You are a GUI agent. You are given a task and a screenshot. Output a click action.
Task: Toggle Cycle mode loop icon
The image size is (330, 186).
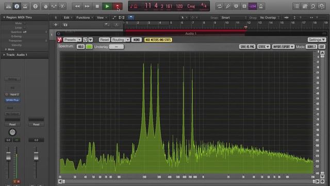tap(220, 6)
